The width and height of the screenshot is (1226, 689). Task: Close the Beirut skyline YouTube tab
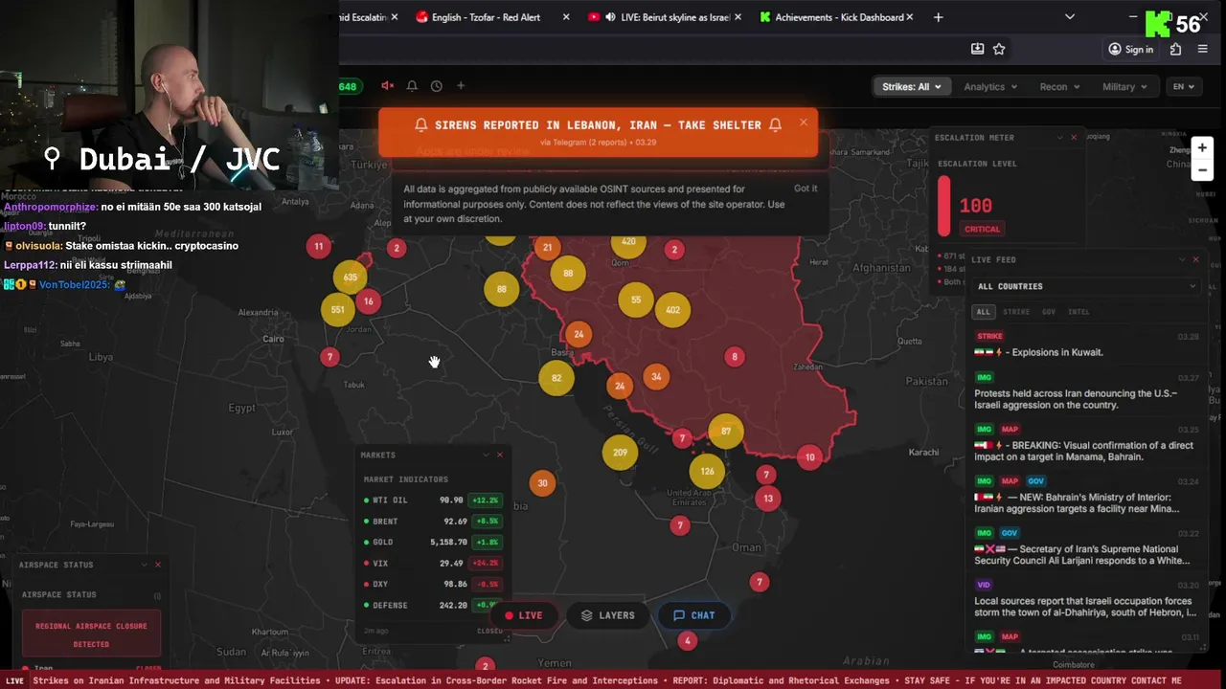click(738, 17)
